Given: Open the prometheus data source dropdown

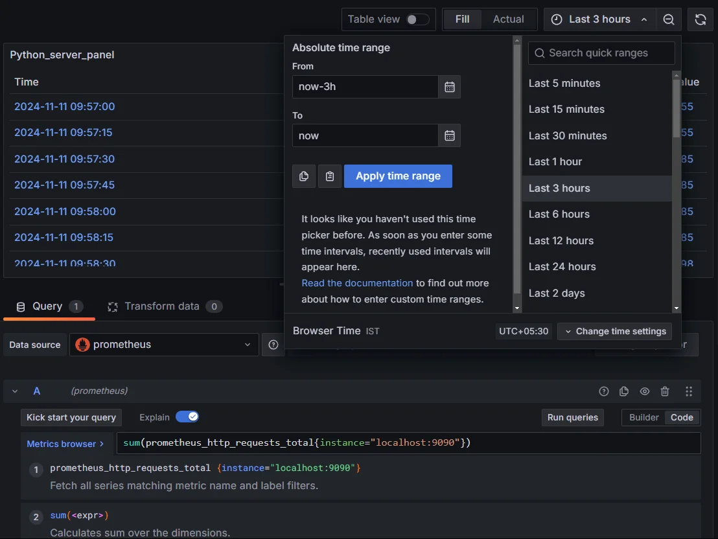Looking at the screenshot, I should pyautogui.click(x=164, y=345).
